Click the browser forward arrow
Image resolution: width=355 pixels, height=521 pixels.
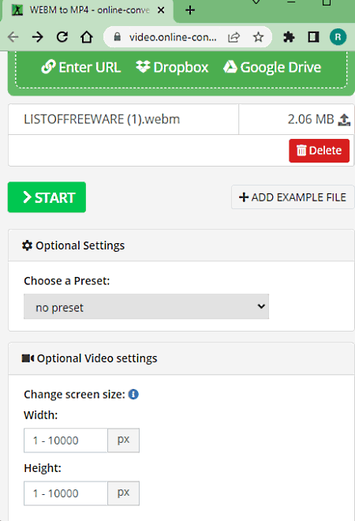point(38,37)
